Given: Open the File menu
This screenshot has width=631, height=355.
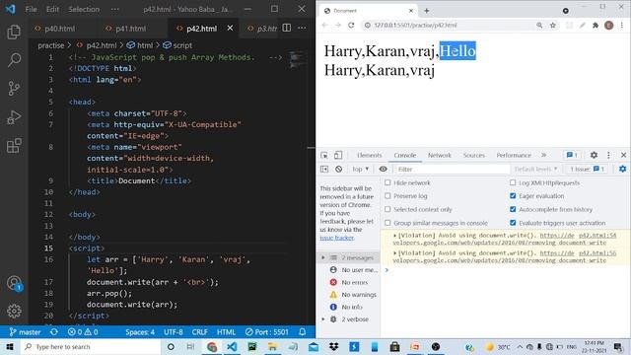Looking at the screenshot, I should (31, 9).
